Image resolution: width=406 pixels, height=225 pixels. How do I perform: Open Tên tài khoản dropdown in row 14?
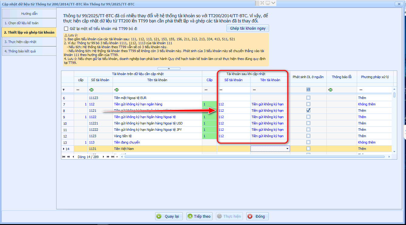[287, 149]
